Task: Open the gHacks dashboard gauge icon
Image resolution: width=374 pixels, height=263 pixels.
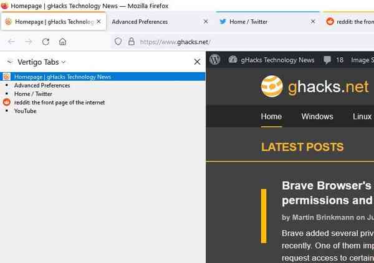Action: 233,60
